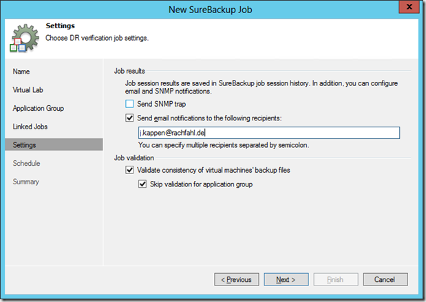
Task: Close the New SureBackup Job window
Action: [x=409, y=7]
